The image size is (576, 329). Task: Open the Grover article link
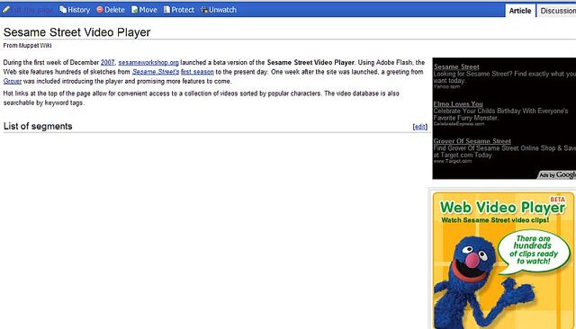13,81
